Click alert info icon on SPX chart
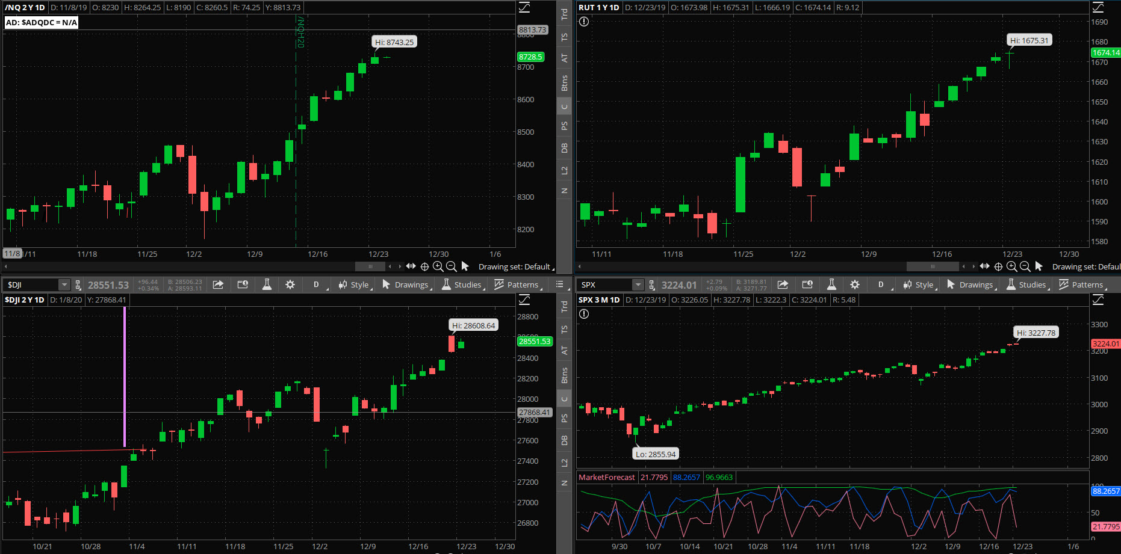Image resolution: width=1121 pixels, height=554 pixels. [583, 314]
